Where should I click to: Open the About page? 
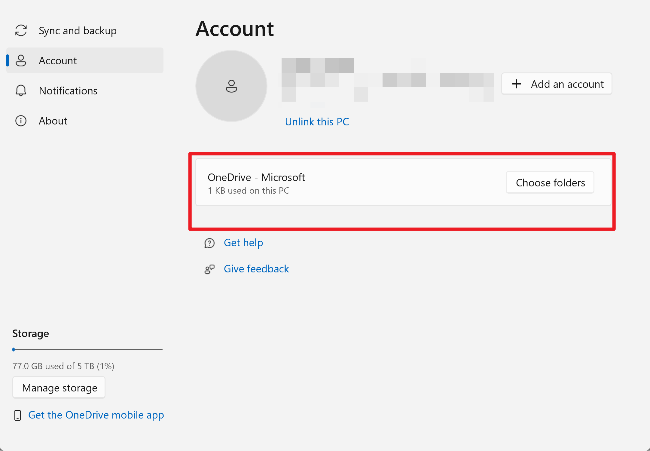[x=85, y=121]
